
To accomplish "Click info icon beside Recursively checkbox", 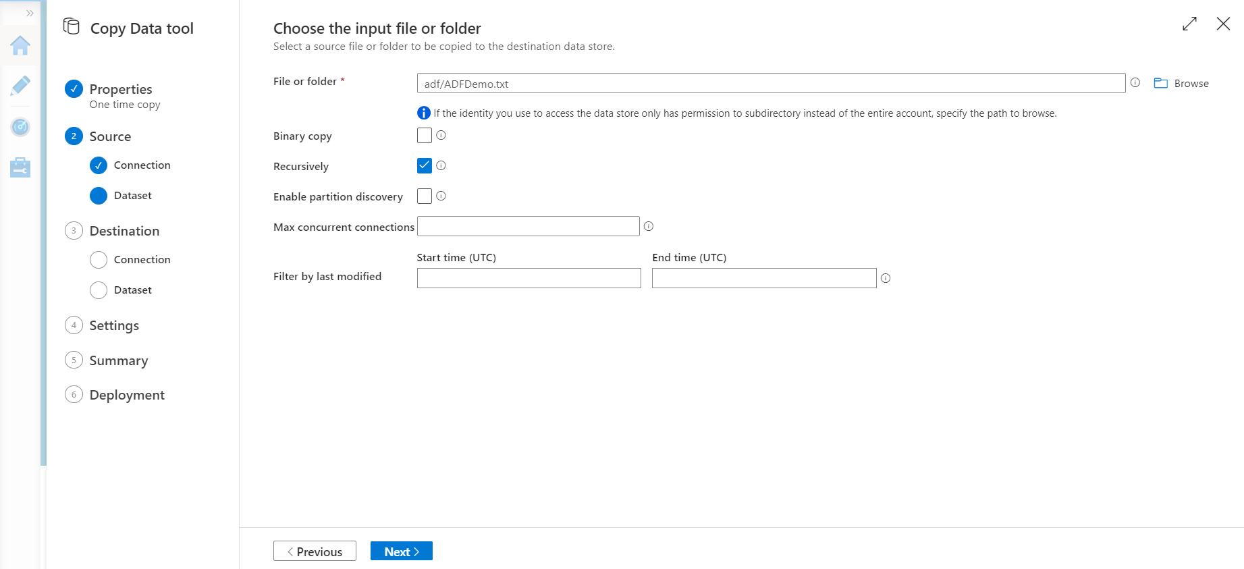I will (x=441, y=165).
